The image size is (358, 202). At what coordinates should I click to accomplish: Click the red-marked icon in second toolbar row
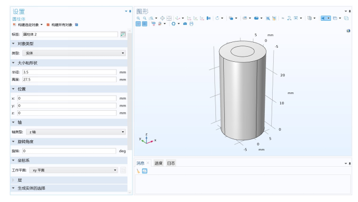pos(153,24)
